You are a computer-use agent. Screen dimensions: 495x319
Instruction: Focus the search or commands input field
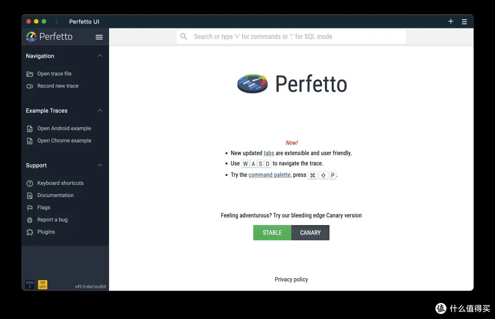[291, 37]
